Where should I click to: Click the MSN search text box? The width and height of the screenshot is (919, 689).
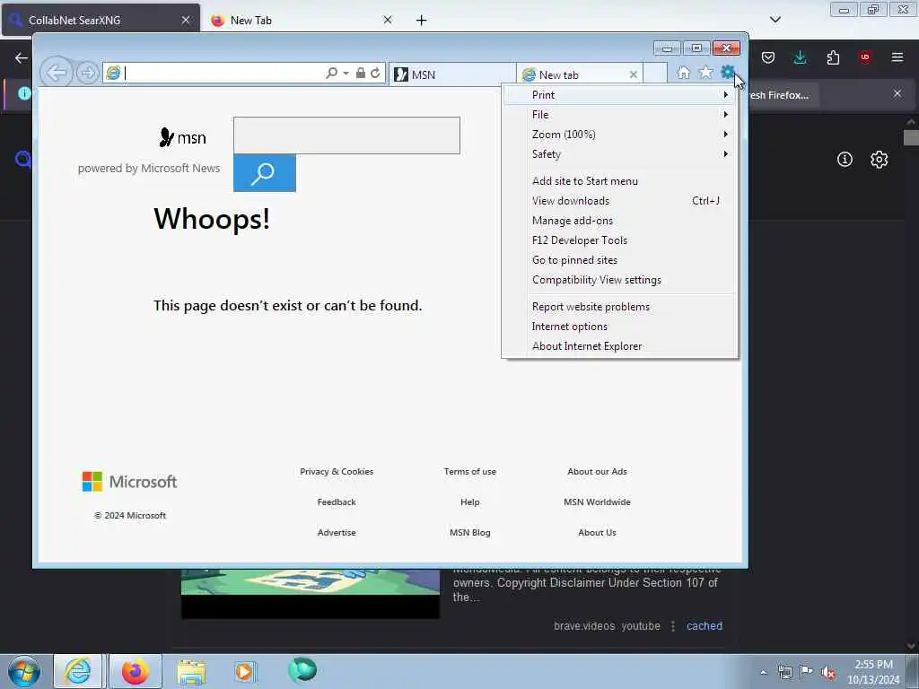pos(346,135)
